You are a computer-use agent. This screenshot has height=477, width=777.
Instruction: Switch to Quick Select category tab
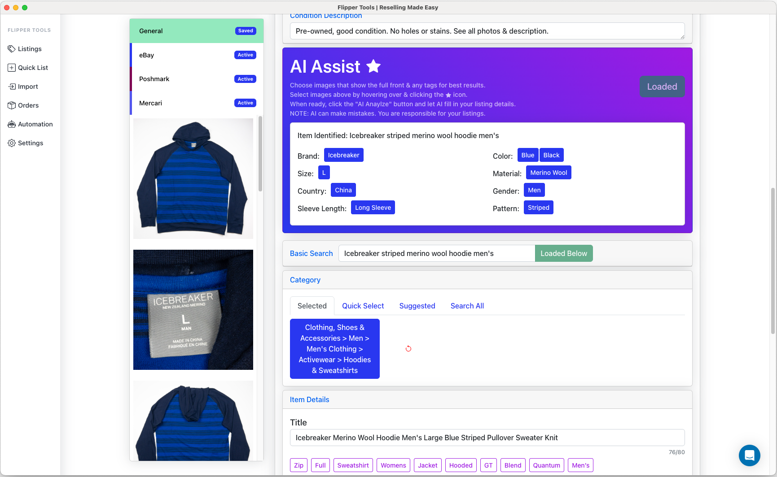[363, 306]
